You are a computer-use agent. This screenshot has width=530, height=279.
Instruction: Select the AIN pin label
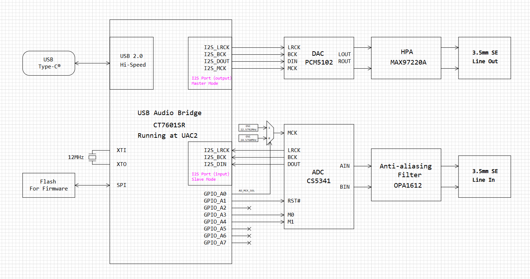[344, 166]
